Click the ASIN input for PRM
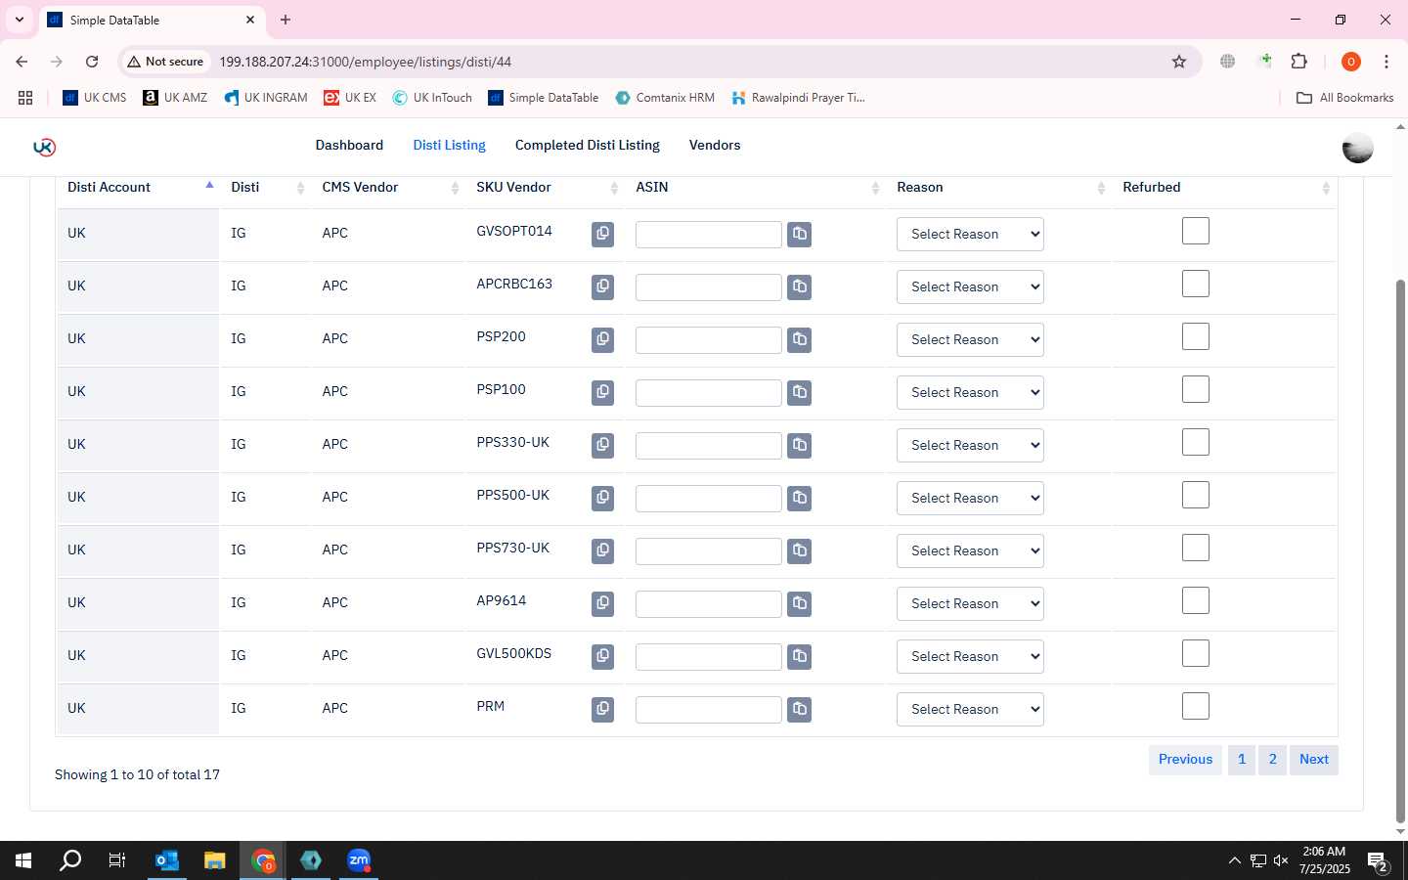 (709, 710)
